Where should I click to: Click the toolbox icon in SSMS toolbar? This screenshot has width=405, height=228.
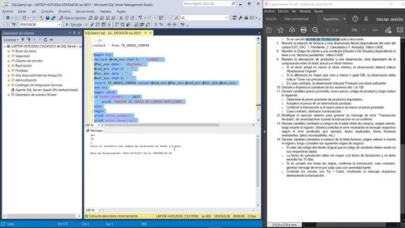click(246, 18)
